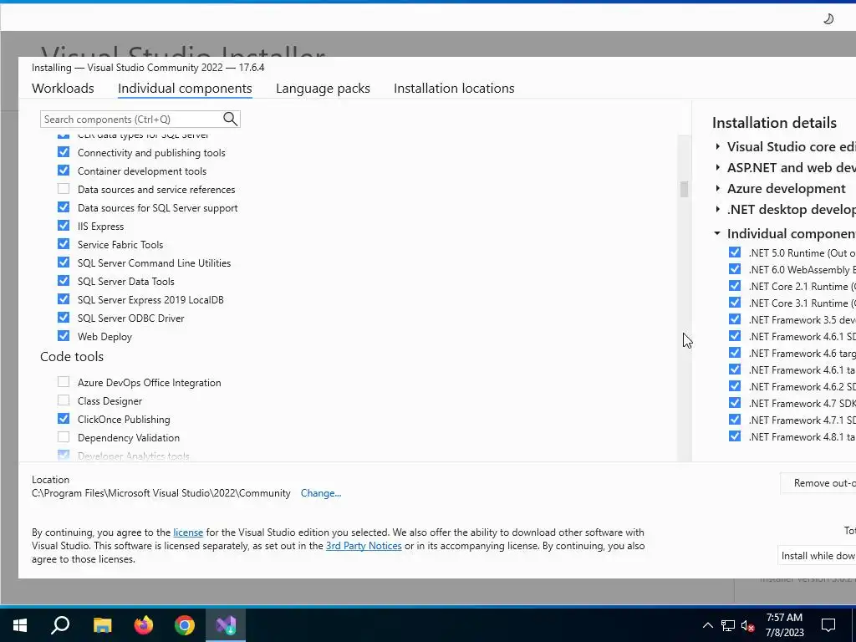The width and height of the screenshot is (856, 642).
Task: Uncheck IIS Express component
Action: (x=64, y=226)
